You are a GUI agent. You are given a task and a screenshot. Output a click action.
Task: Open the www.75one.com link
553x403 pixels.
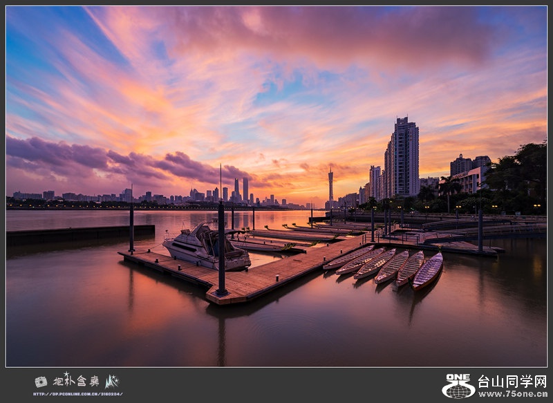(x=512, y=393)
